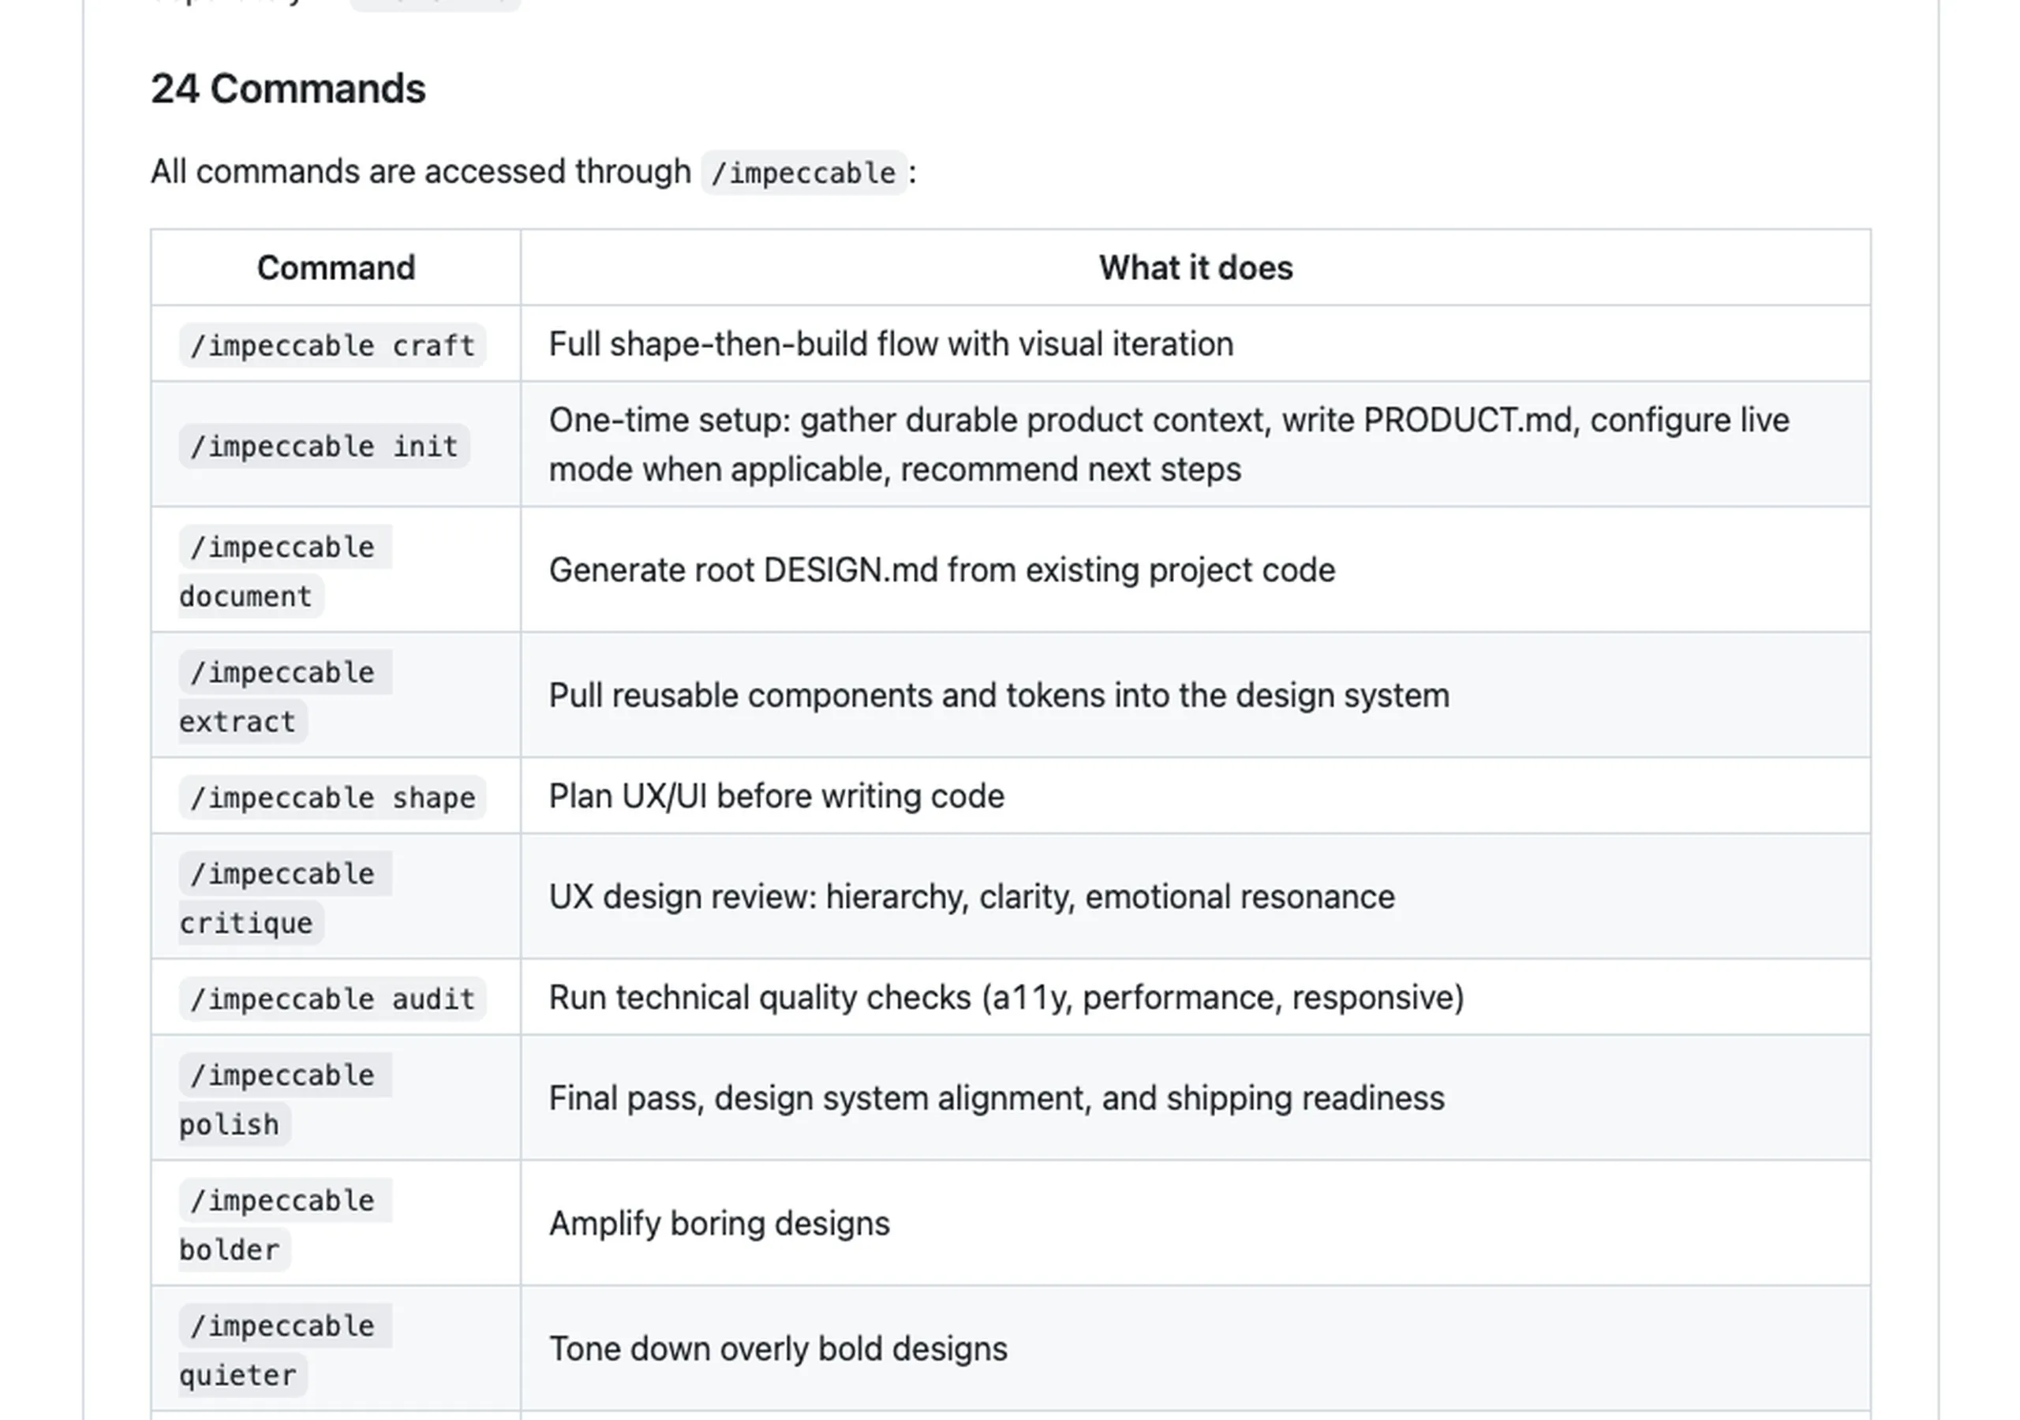Select the /impeccable document command cell
The width and height of the screenshot is (2020, 1420).
tap(335, 571)
